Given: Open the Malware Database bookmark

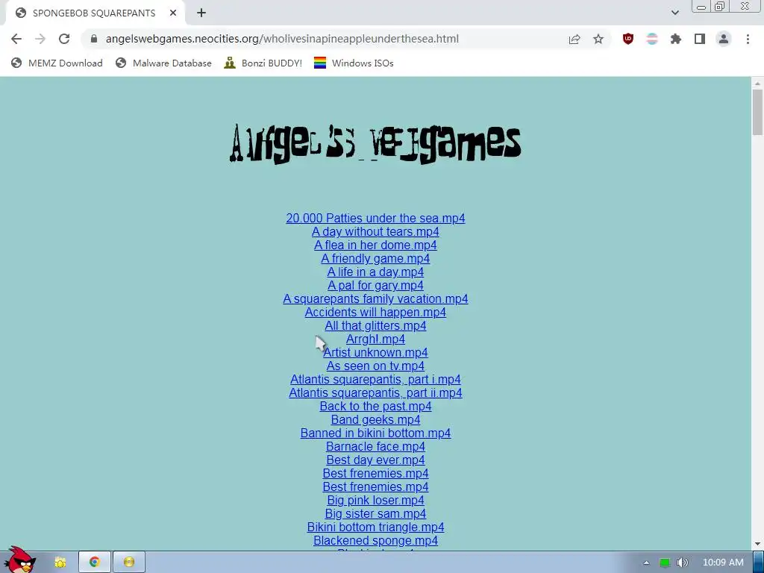Looking at the screenshot, I should point(163,63).
